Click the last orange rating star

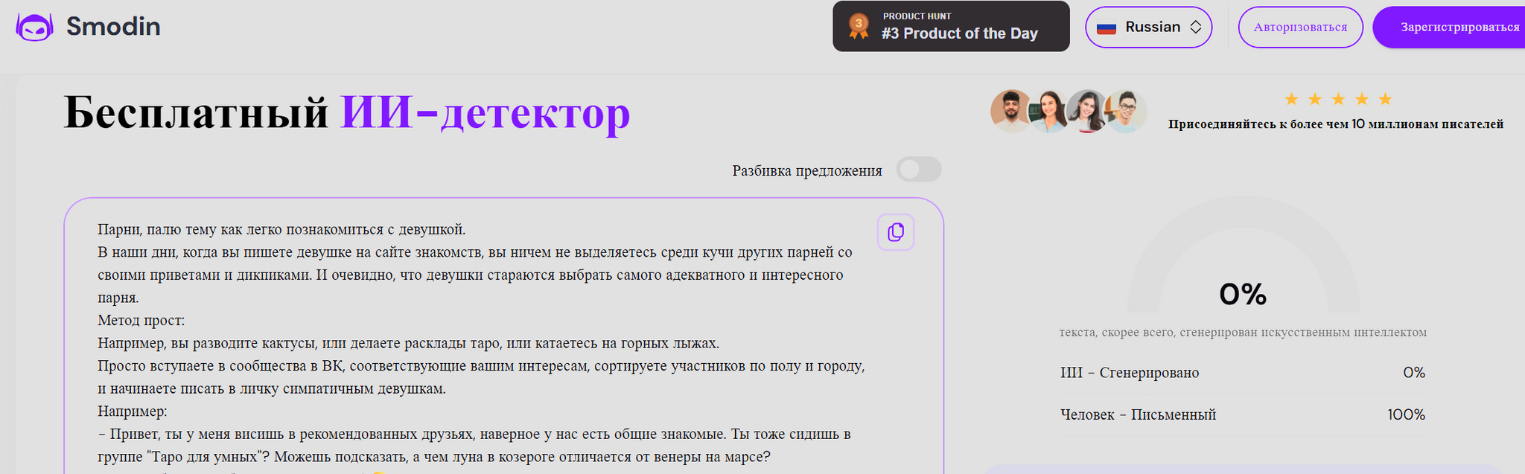[x=1385, y=99]
